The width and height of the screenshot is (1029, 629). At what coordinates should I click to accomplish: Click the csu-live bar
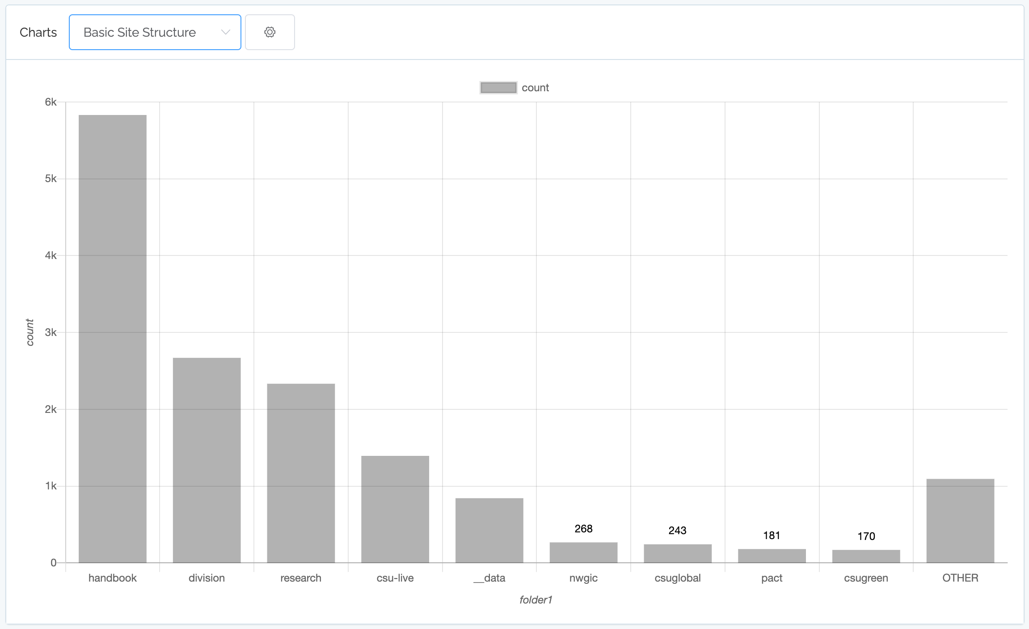[x=395, y=509]
